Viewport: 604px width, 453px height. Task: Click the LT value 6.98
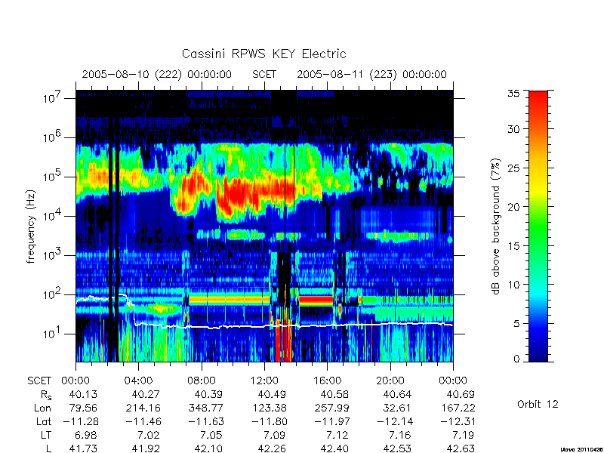(85, 435)
